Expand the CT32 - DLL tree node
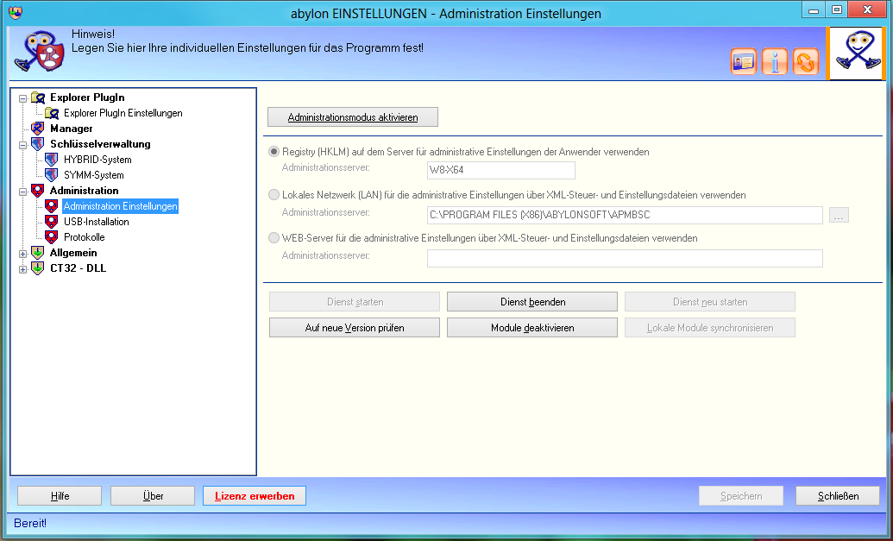Viewport: 893px width, 541px height. pos(23,269)
